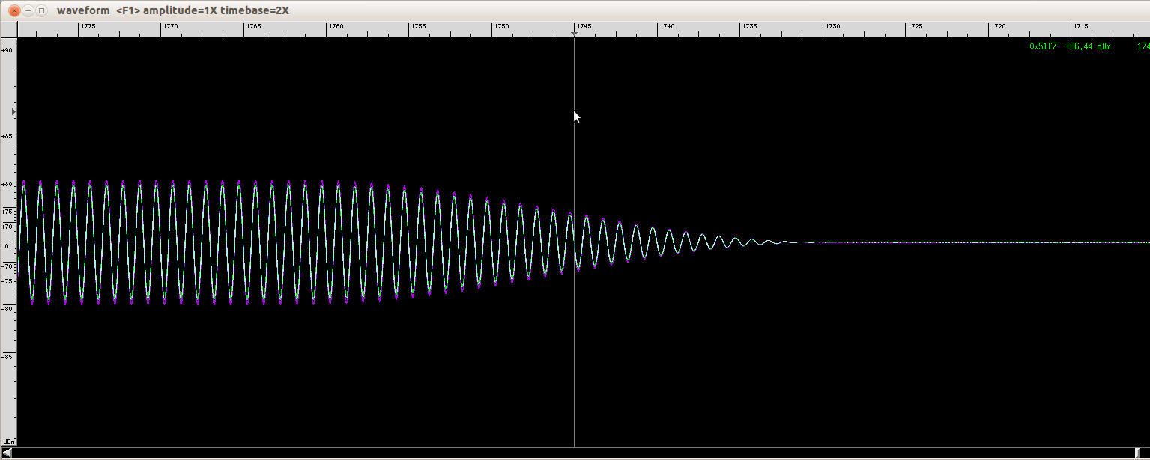The height and width of the screenshot is (460, 1150).
Task: Close the waveform window
Action: coord(13,10)
